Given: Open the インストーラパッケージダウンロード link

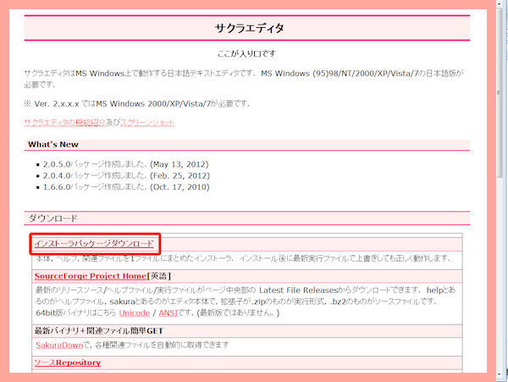Looking at the screenshot, I should [x=94, y=244].
